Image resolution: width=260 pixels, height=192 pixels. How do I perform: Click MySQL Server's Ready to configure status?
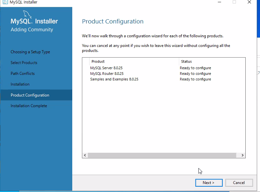coord(195,68)
